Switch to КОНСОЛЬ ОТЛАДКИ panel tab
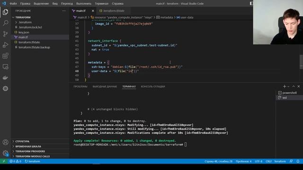303x170 pixels. pos(153,86)
